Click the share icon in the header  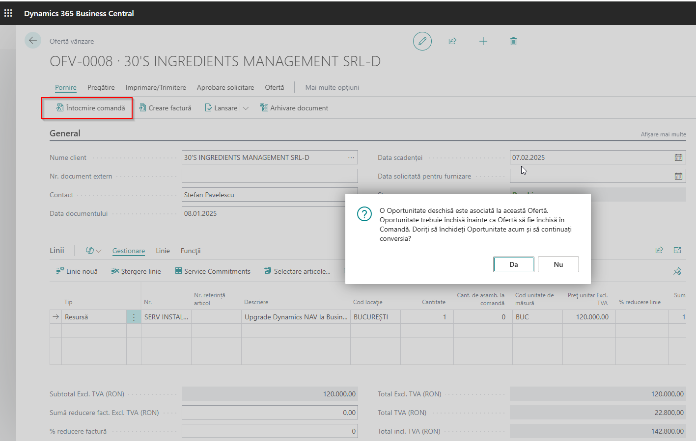(452, 41)
